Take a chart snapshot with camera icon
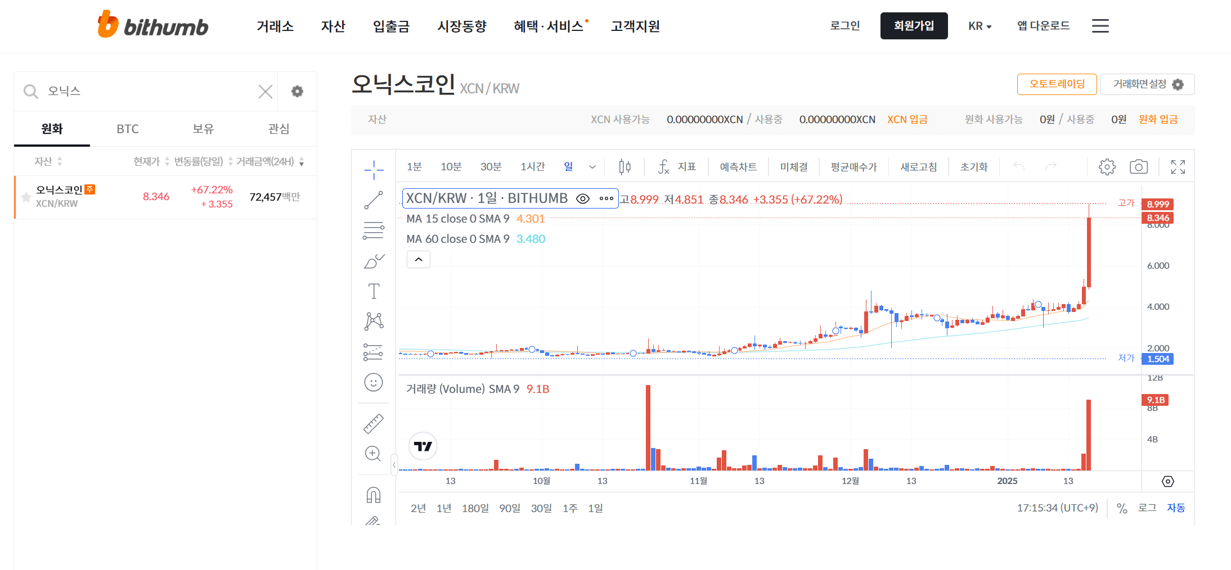The height and width of the screenshot is (570, 1231). pos(1139,166)
